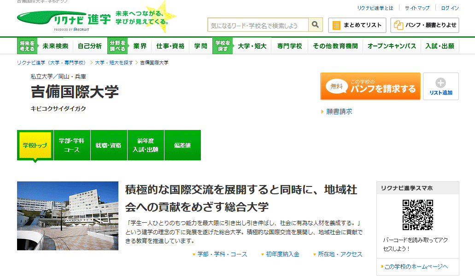Jump to 学部・学科・コース section link

[x=223, y=254]
